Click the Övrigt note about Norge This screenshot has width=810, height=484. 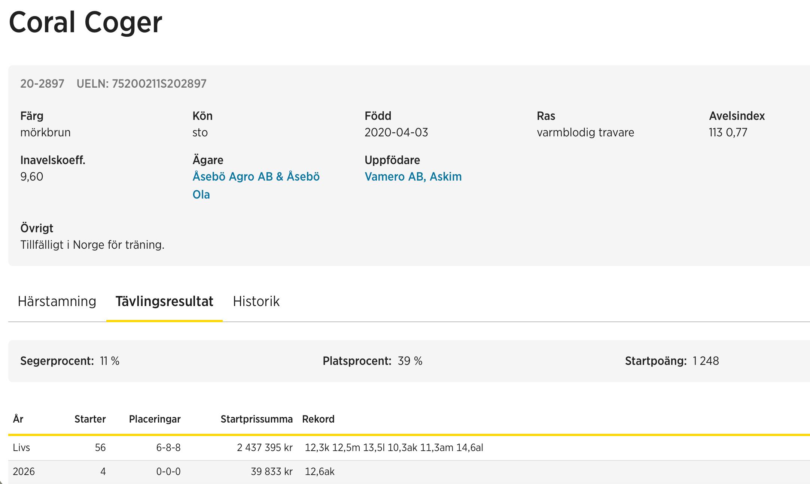point(92,245)
